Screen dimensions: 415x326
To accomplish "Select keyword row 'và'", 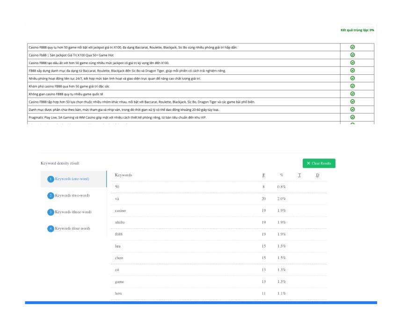I will pyautogui.click(x=218, y=199).
